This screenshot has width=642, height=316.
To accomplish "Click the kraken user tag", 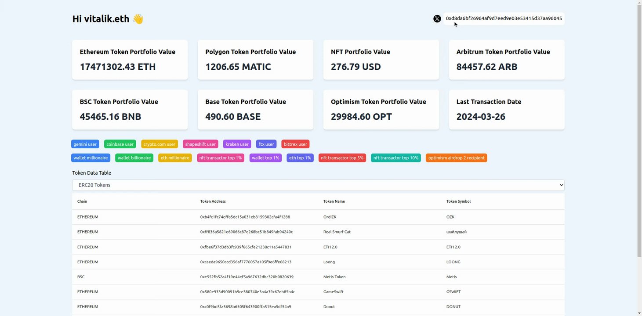I will click(237, 144).
